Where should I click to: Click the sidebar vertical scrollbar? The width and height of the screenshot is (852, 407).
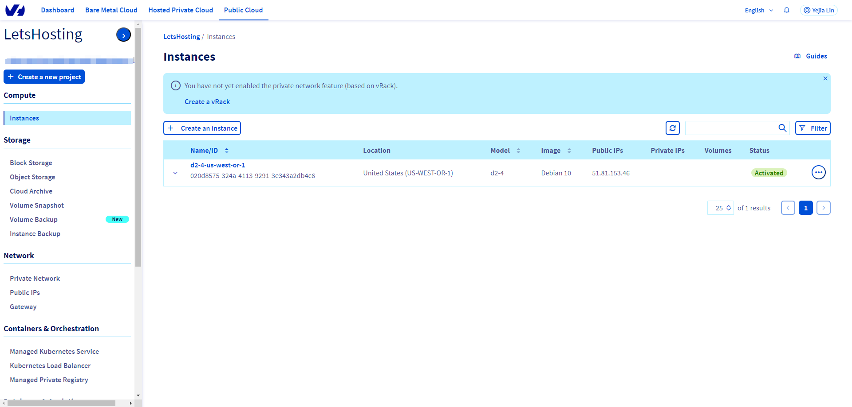(x=138, y=147)
